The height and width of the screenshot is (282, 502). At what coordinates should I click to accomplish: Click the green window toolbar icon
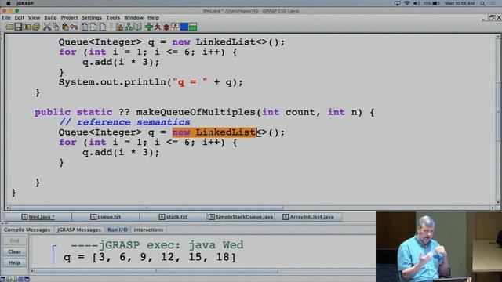coord(193,27)
